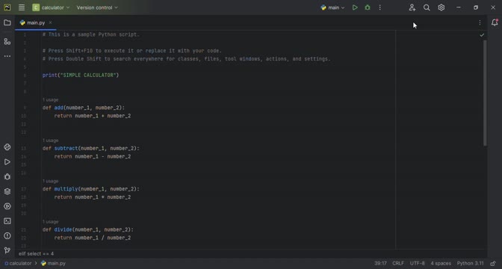Expand the Version control dropdown
This screenshot has width=502, height=269.
97,7
